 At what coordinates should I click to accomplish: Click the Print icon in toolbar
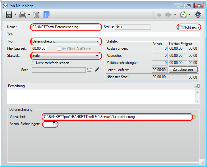[23, 15]
